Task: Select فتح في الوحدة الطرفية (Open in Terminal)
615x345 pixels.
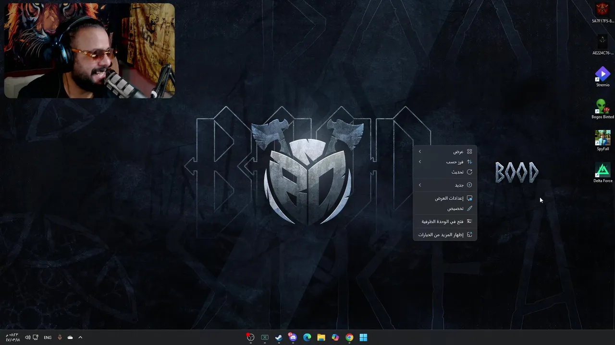Action: 445,221
